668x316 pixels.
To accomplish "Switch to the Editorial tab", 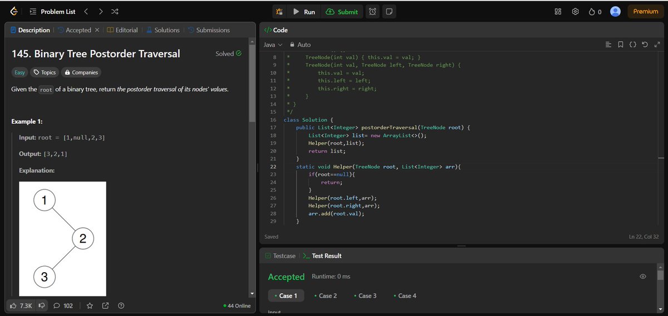I will point(122,30).
